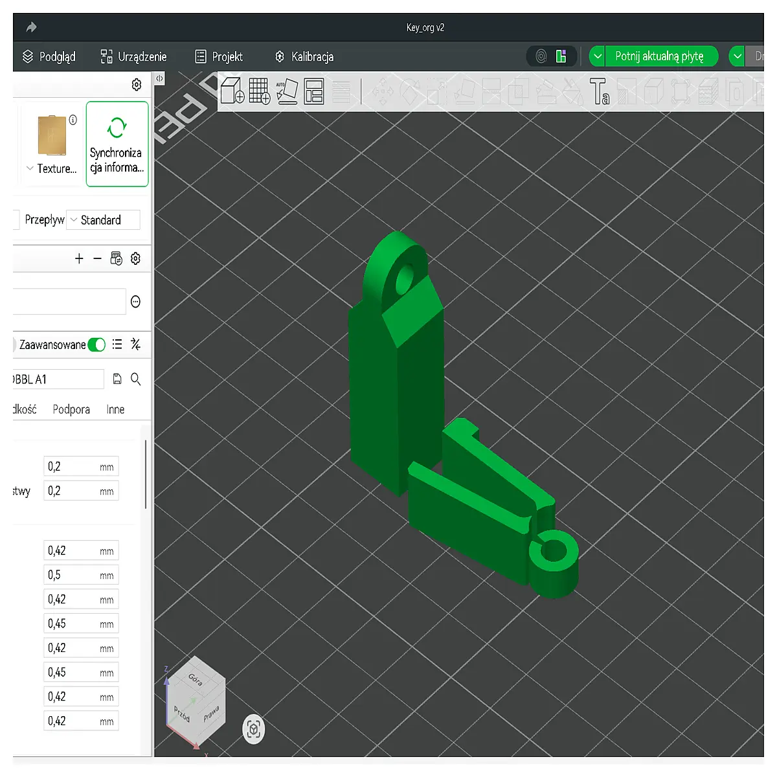Select the Text shape tool
The width and height of the screenshot is (777, 777).
tap(599, 91)
